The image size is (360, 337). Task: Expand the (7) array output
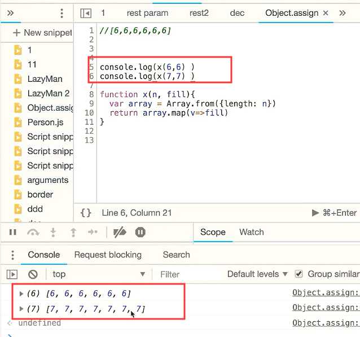point(21,309)
